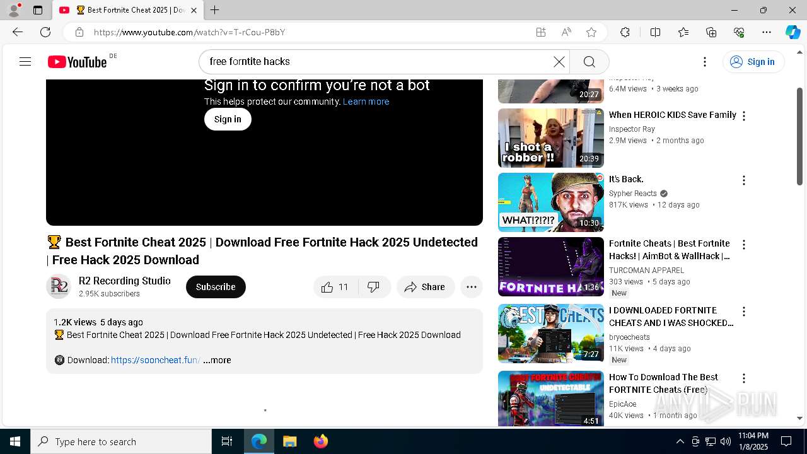Open 'How To Download The Best FORTNITE Cheats' title
This screenshot has height=454, width=807.
click(x=664, y=383)
